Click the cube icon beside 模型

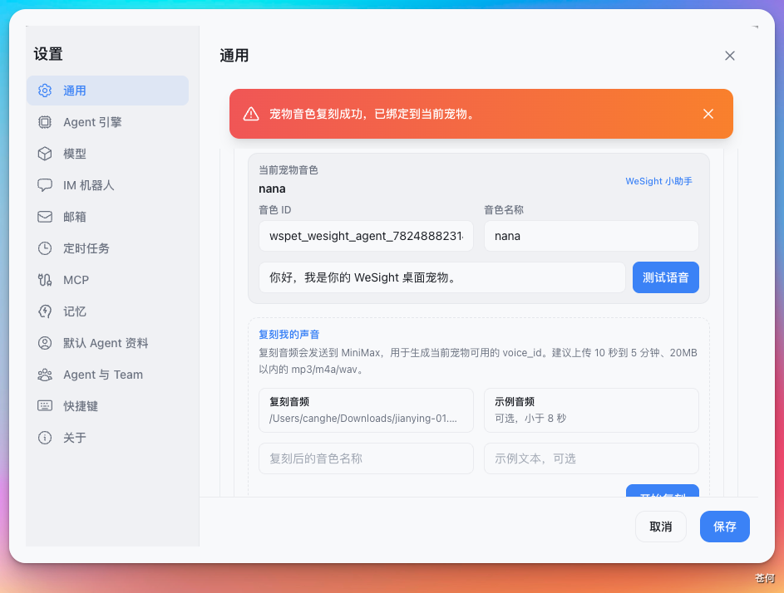coord(45,154)
